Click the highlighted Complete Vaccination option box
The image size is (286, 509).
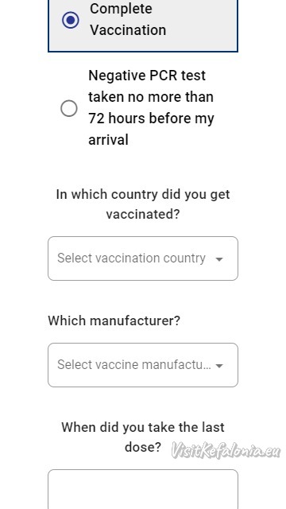(x=143, y=25)
